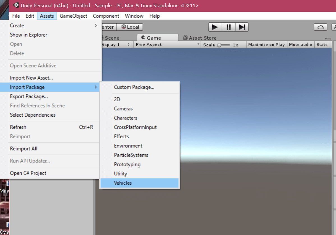Toggle the Local handle orientation button
Screen dimensions: 336x235
coord(130,27)
